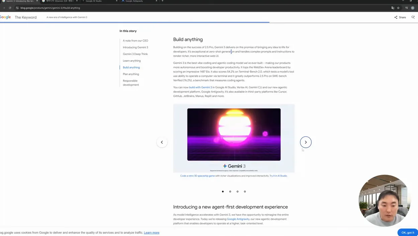The height and width of the screenshot is (236, 418).
Task: Select the first carousel dot indicator
Action: 223,192
